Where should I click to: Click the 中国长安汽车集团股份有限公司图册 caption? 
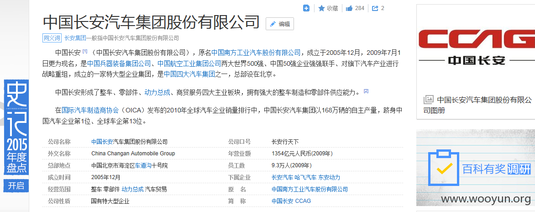pyautogui.click(x=477, y=105)
